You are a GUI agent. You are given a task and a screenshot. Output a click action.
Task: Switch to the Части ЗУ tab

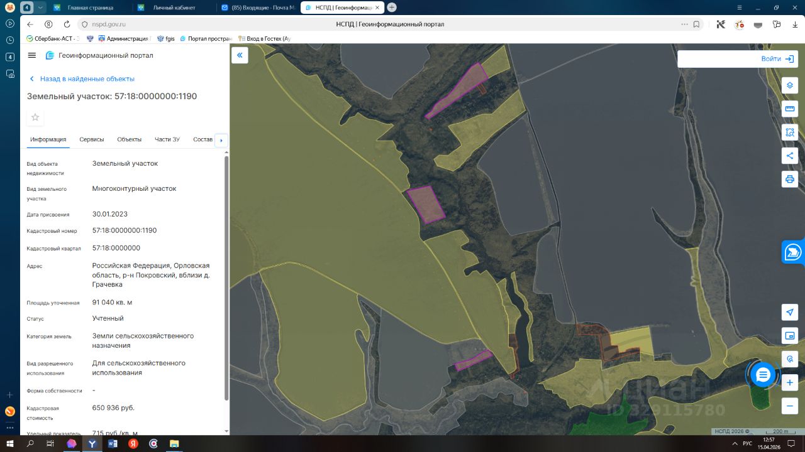pos(167,139)
